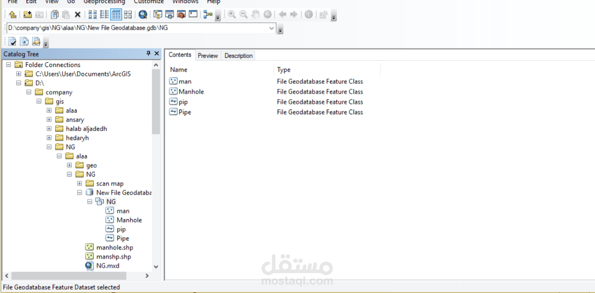
Task: Go forward to next extent arrow
Action: (294, 15)
